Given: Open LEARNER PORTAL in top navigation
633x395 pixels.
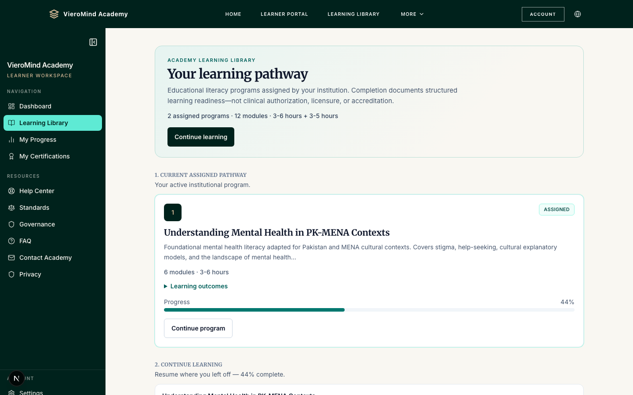Looking at the screenshot, I should pos(284,14).
